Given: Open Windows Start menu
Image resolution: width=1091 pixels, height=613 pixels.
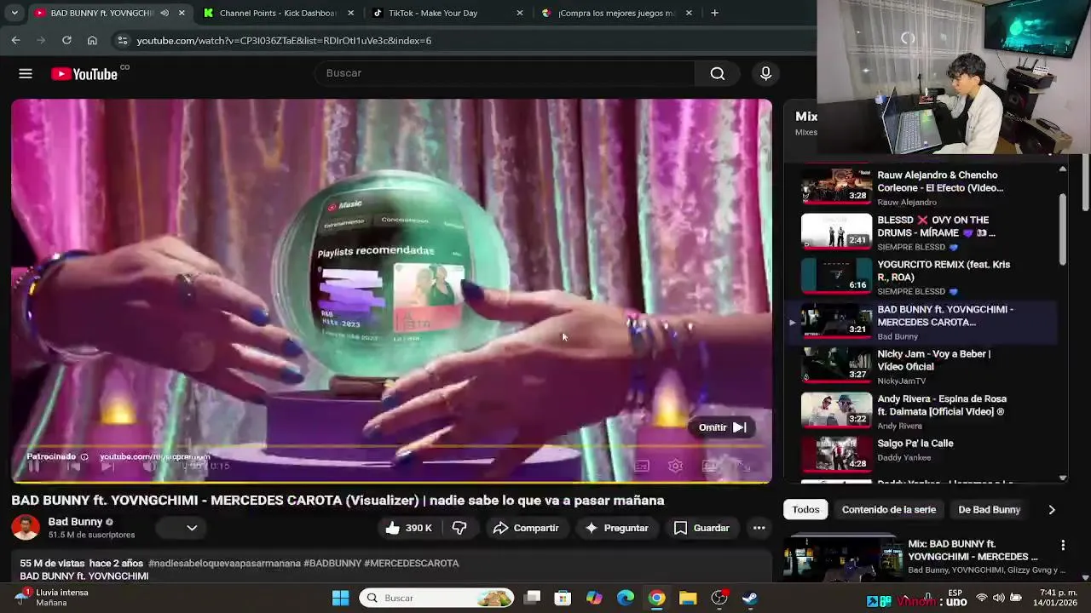Looking at the screenshot, I should coord(340,598).
